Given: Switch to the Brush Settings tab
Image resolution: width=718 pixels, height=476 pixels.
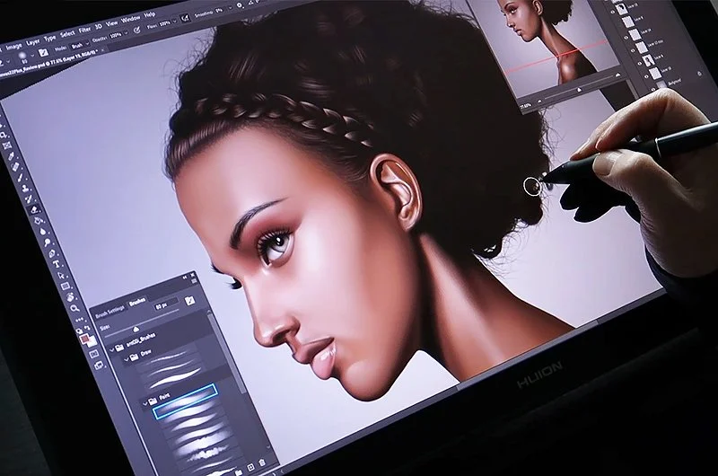Looking at the screenshot, I should coord(110,312).
